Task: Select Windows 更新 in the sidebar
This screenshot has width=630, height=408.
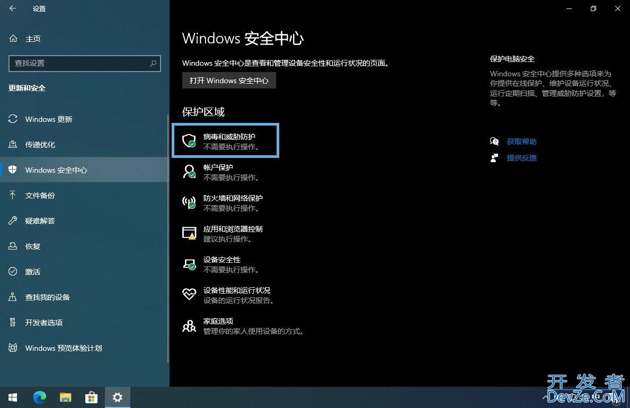Action: (84, 119)
